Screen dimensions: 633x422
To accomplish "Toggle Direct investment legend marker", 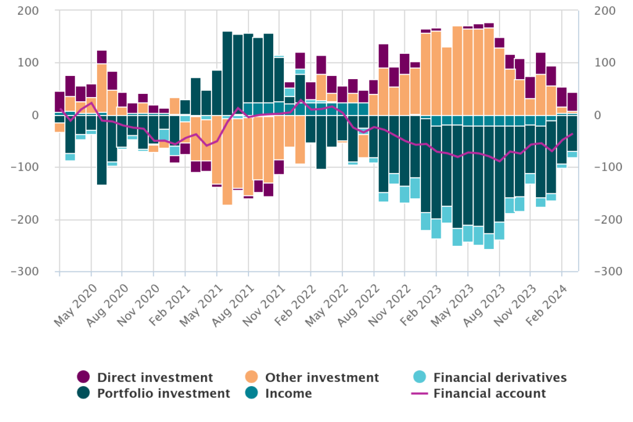I will click(x=83, y=378).
